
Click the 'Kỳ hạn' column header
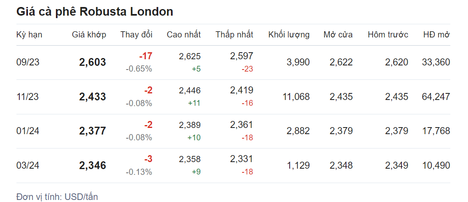[29, 35]
